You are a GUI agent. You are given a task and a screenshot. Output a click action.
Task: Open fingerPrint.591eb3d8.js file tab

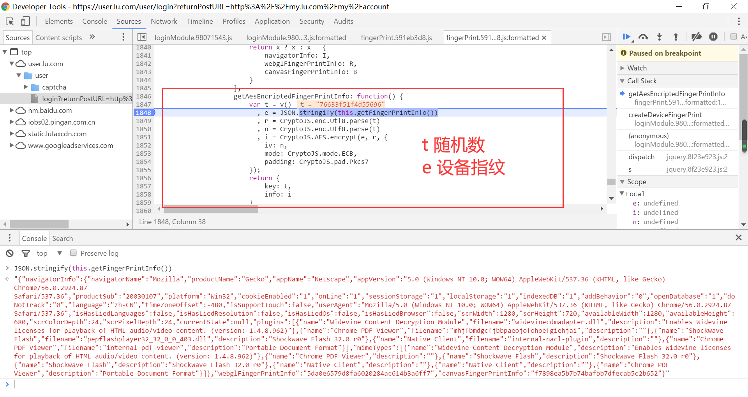click(x=397, y=38)
